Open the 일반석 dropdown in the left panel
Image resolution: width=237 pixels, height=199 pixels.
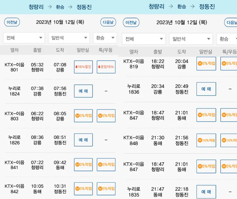[x=69, y=38]
